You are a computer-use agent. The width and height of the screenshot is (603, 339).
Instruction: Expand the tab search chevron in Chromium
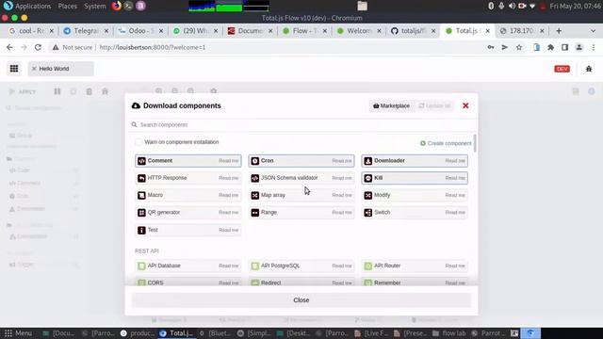593,31
